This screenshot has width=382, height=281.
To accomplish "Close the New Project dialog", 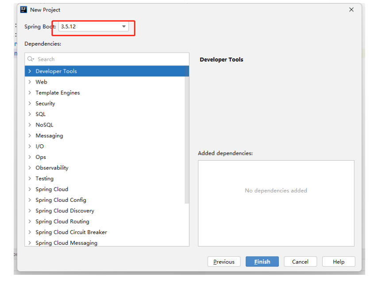I will tap(351, 10).
